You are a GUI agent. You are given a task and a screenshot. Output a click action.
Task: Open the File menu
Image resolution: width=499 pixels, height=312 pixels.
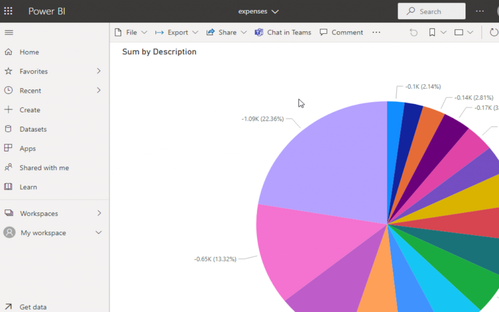(131, 32)
